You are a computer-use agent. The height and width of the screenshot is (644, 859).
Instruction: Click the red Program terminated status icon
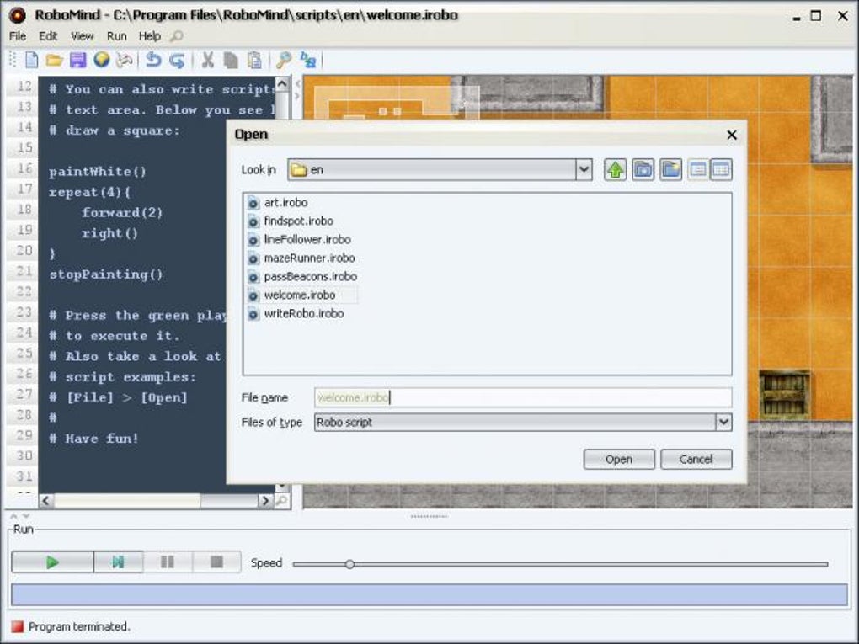[x=18, y=626]
